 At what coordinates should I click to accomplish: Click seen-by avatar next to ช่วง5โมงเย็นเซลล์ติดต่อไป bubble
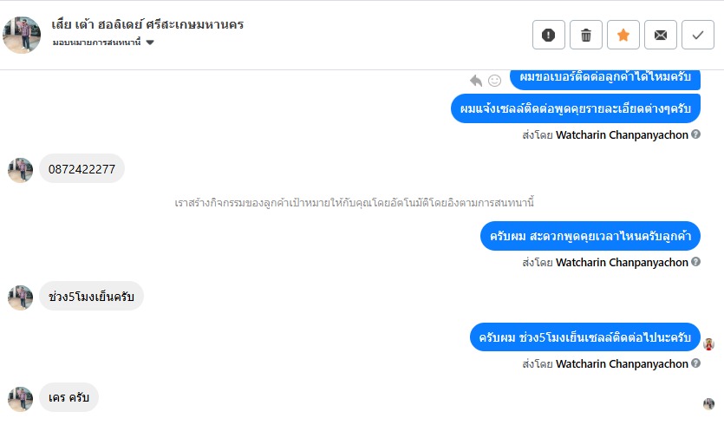point(709,343)
